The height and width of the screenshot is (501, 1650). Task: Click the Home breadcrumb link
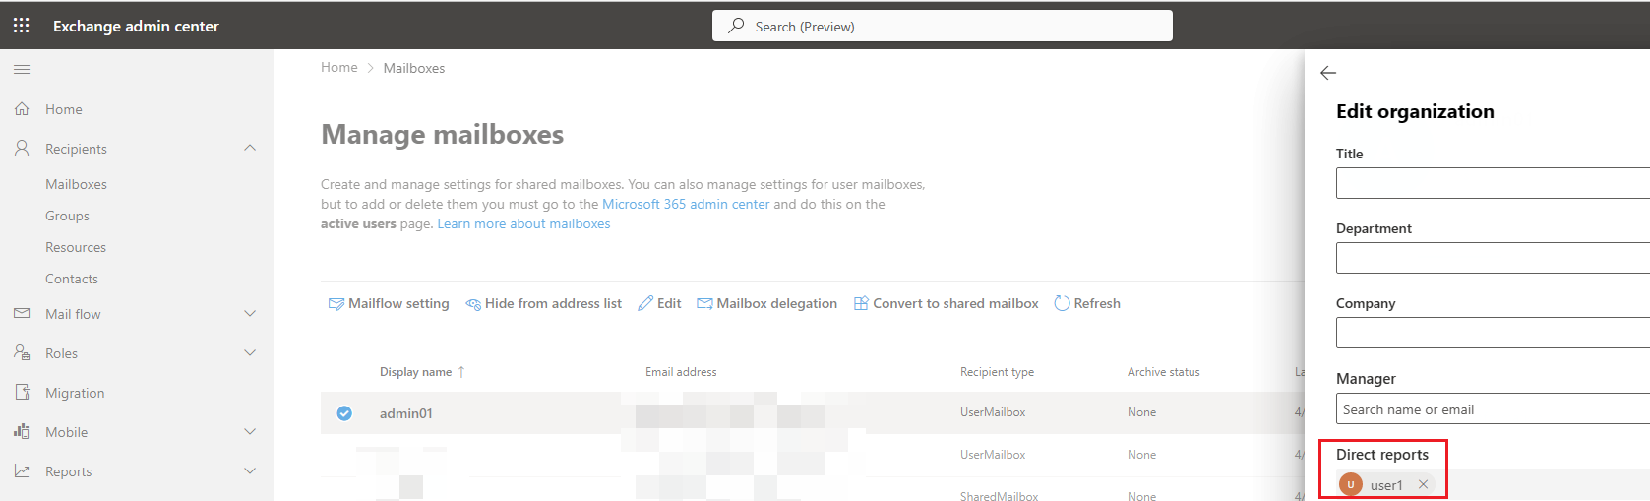339,67
